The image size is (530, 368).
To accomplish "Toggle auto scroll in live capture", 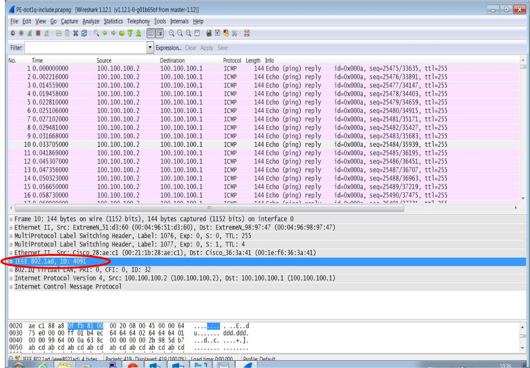I will [x=159, y=33].
